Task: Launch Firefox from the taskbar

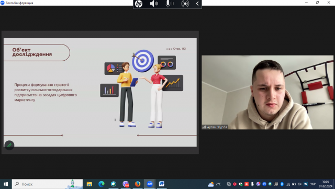Action: (138, 184)
